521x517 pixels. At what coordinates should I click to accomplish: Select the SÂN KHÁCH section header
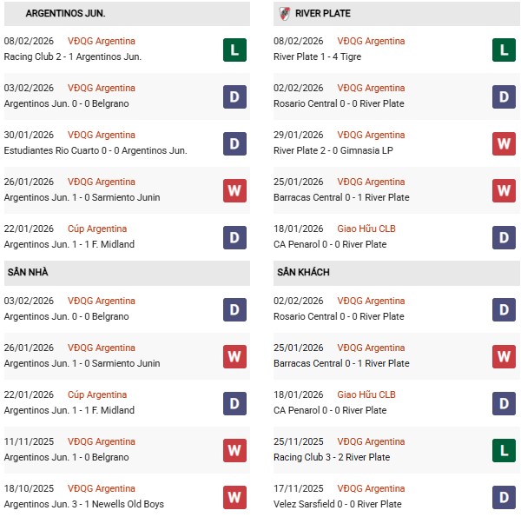click(304, 273)
